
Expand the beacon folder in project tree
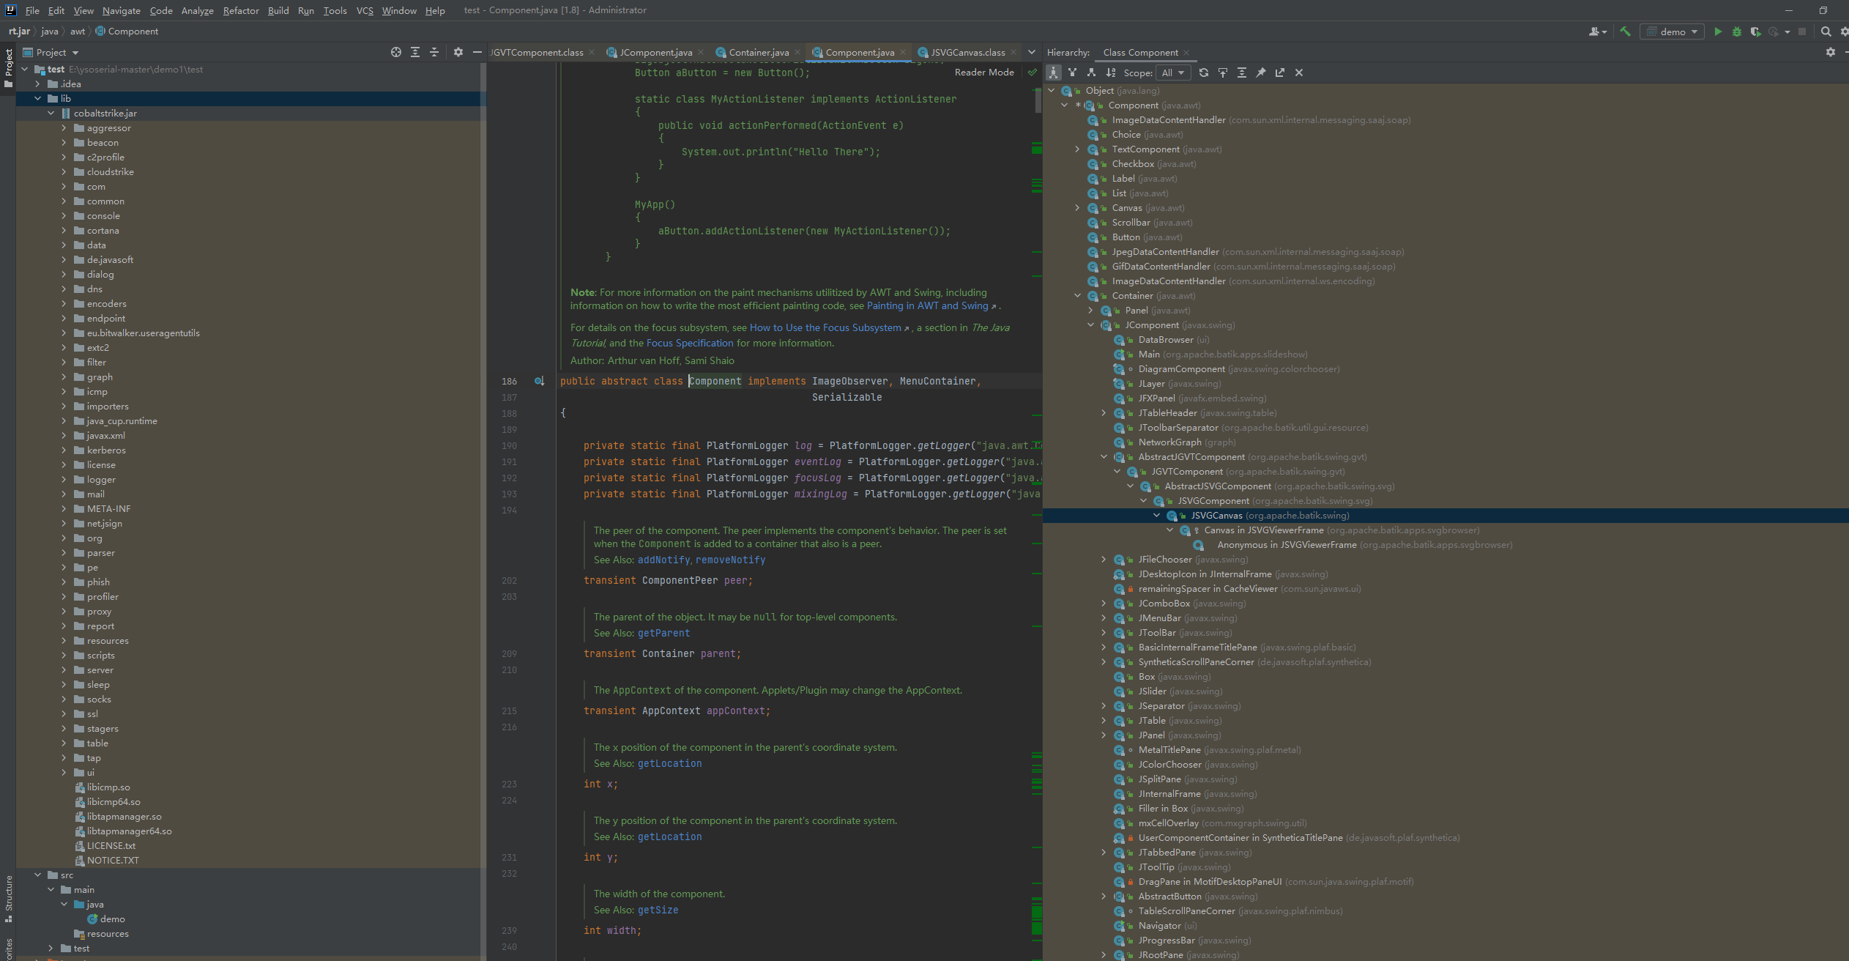(64, 142)
